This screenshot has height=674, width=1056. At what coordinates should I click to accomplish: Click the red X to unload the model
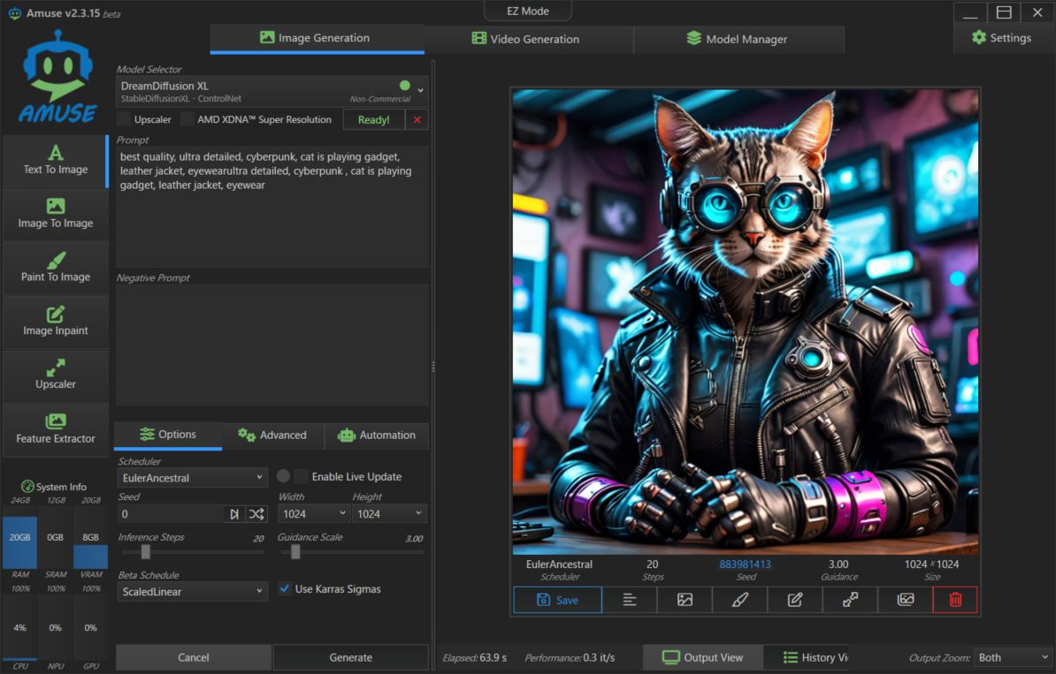pos(417,119)
